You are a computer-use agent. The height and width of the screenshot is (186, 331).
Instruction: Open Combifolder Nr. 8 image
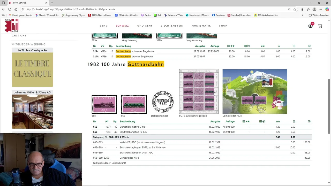[x=255, y=91]
